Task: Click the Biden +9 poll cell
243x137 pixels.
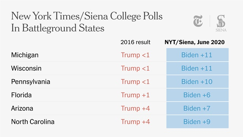Action: [x=197, y=122]
